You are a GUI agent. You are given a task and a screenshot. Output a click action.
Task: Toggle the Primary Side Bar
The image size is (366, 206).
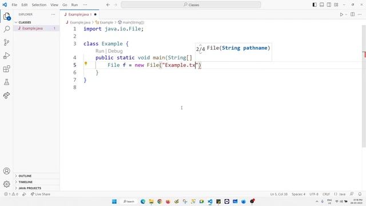(315, 5)
